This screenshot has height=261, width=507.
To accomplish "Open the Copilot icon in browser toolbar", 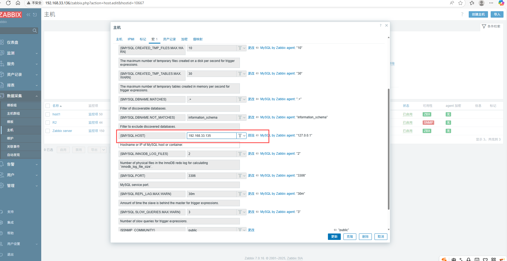I will pos(501,3).
